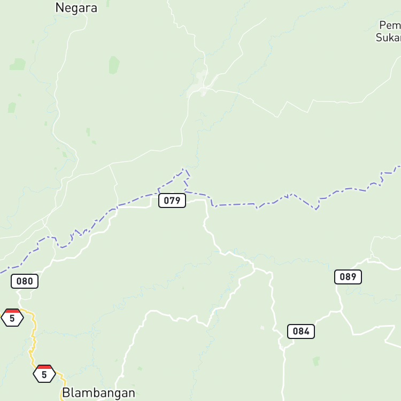The width and height of the screenshot is (401, 401).
Task: Select the Blambangan town label
Action: coord(98,393)
